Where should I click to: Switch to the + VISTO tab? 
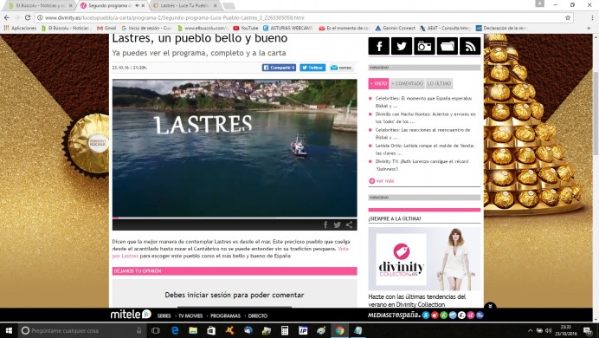[x=378, y=83]
